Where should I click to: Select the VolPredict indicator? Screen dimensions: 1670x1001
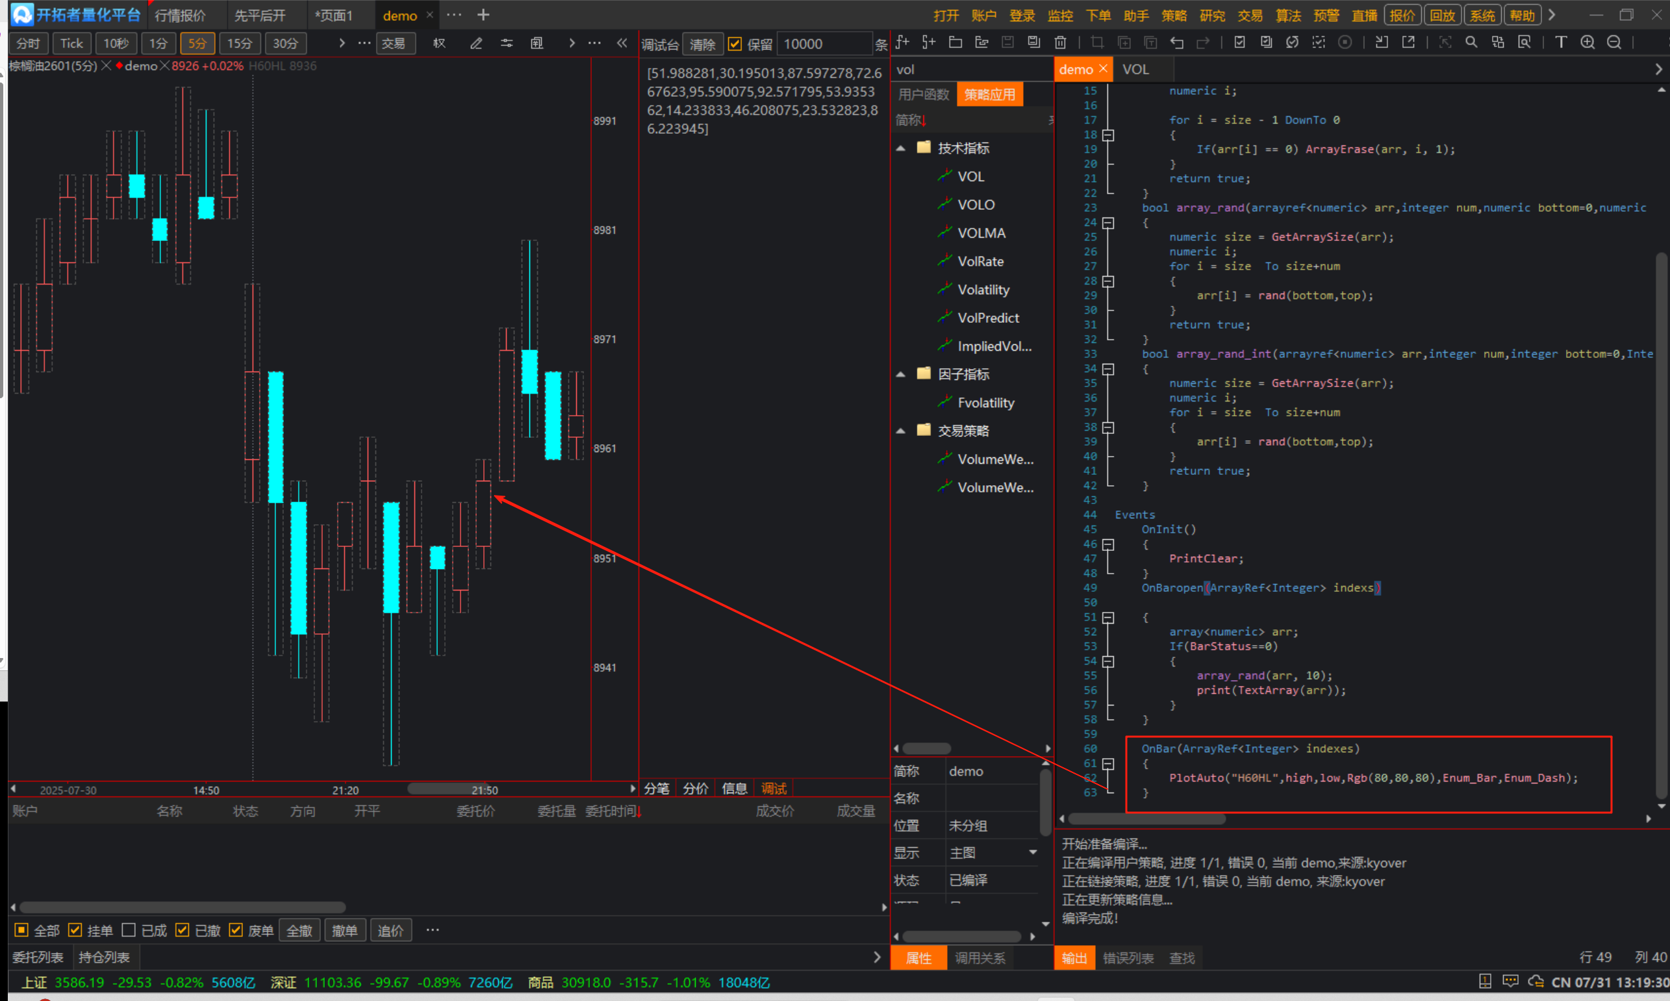coord(987,318)
